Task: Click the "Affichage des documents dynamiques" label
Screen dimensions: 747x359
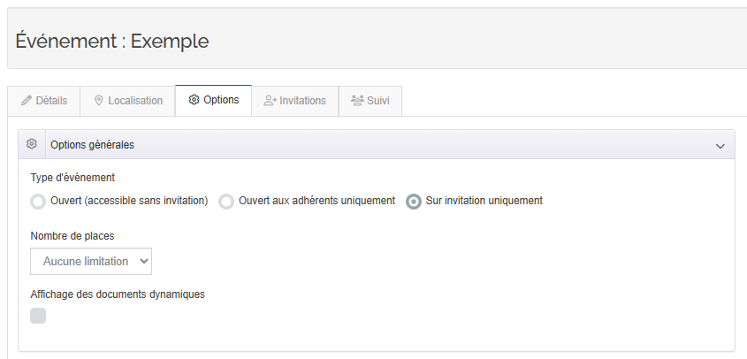Action: point(118,294)
